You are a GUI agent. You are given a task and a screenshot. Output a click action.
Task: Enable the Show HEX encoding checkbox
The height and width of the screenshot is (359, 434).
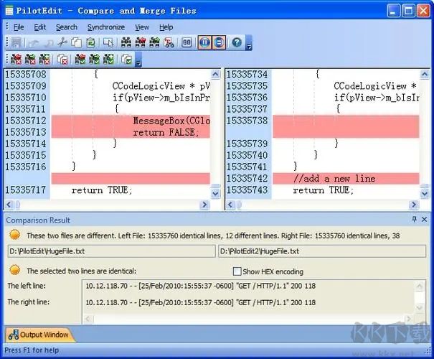(x=237, y=271)
